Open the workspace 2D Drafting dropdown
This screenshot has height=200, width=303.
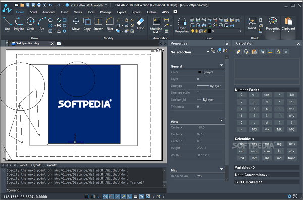(106, 5)
